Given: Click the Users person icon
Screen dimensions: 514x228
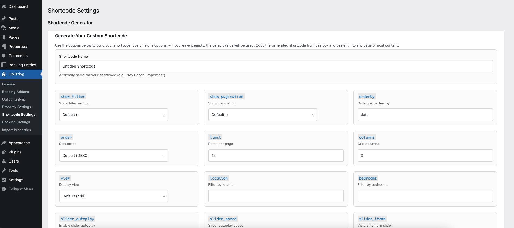Looking at the screenshot, I should tap(4, 161).
